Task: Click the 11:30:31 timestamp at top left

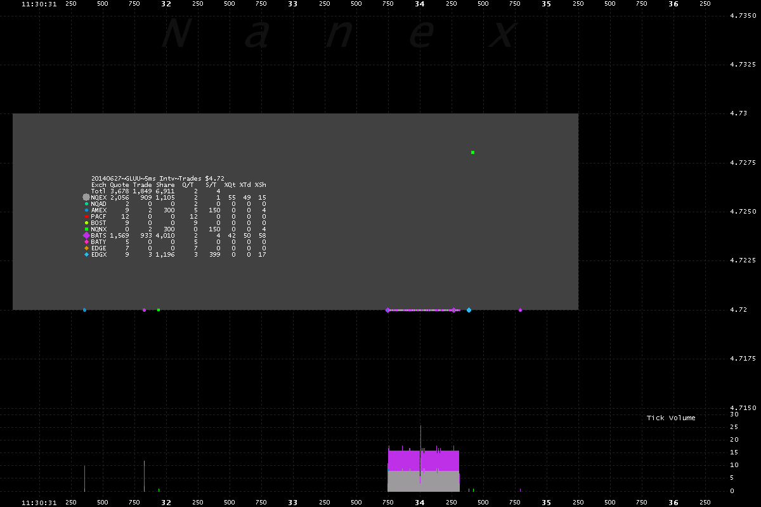Action: [x=39, y=4]
